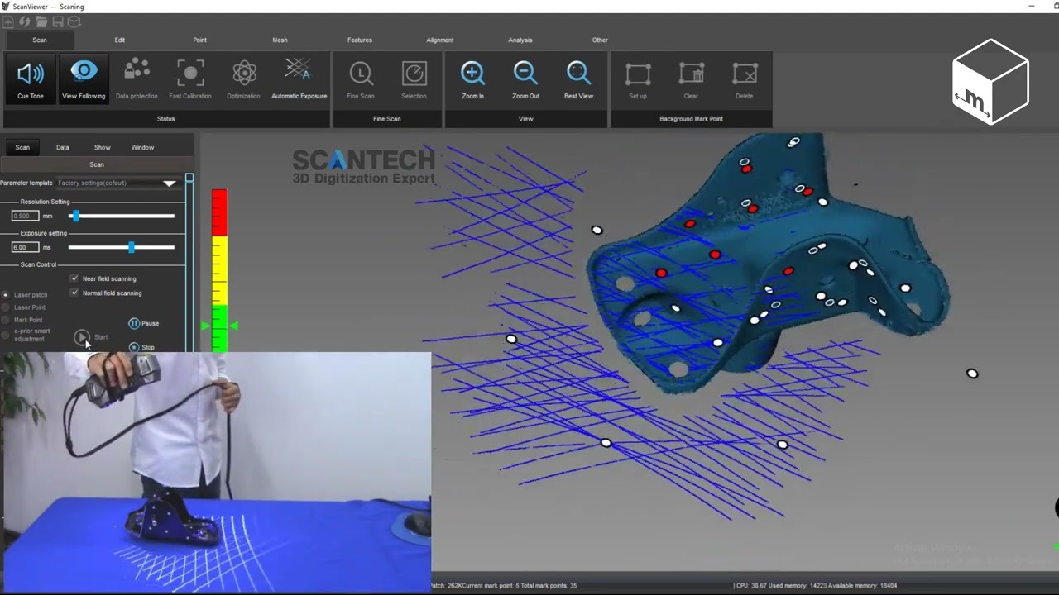
Task: Click Delete background mark point
Action: 745,79
